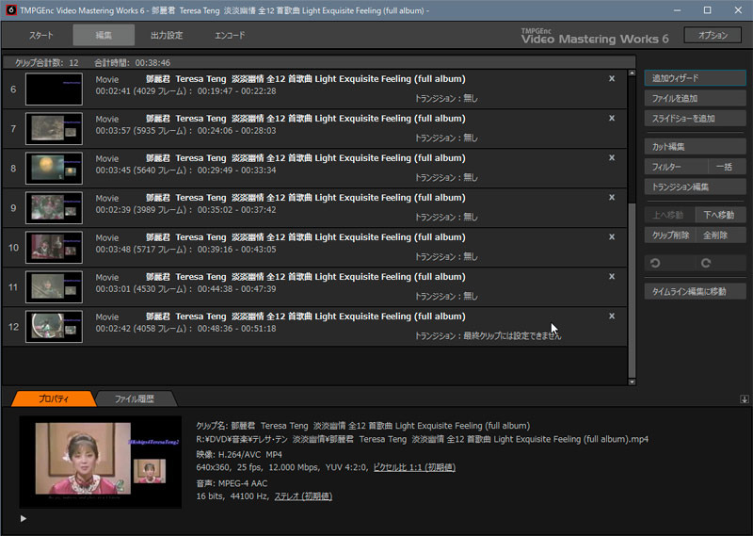The width and height of the screenshot is (753, 536).
Task: Open the オプション button
Action: (x=713, y=35)
